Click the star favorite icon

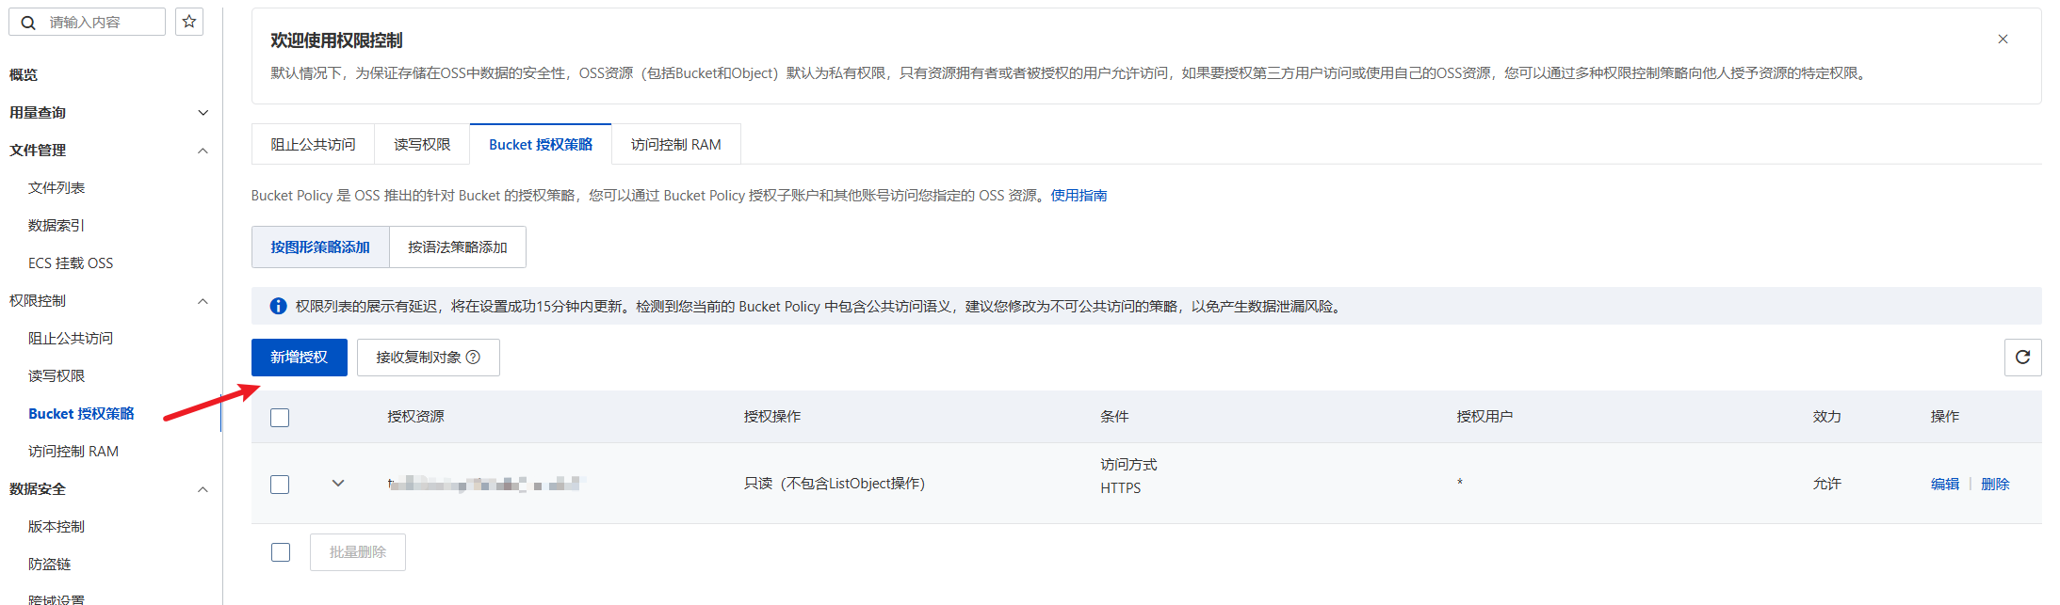click(189, 22)
